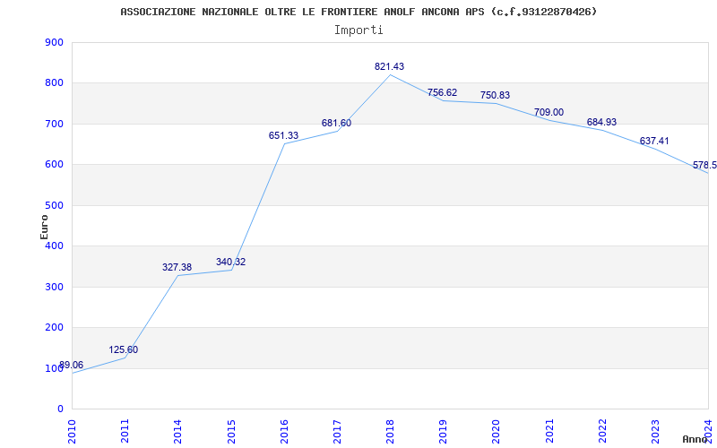The width and height of the screenshot is (717, 448).
Task: Click y-axis tick 400
Action: (x=55, y=246)
